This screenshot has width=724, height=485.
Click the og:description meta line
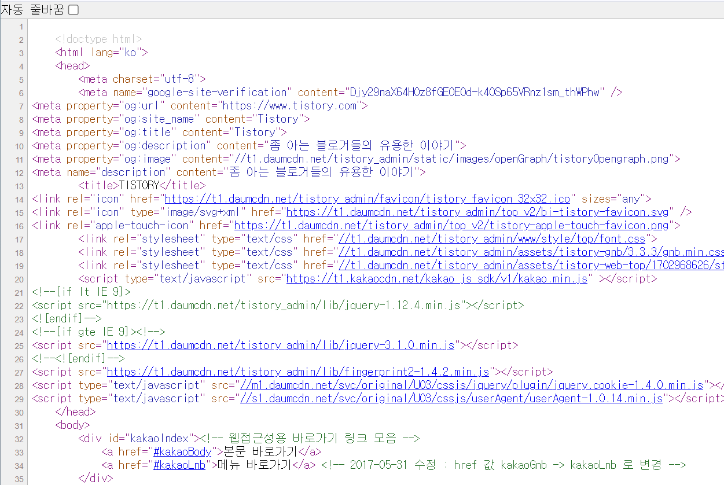click(249, 145)
